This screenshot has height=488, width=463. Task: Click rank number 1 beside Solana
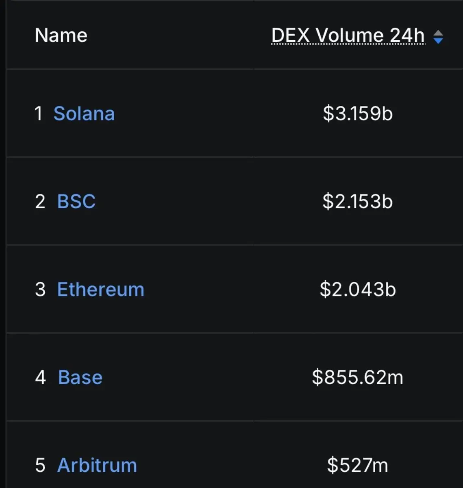click(39, 113)
